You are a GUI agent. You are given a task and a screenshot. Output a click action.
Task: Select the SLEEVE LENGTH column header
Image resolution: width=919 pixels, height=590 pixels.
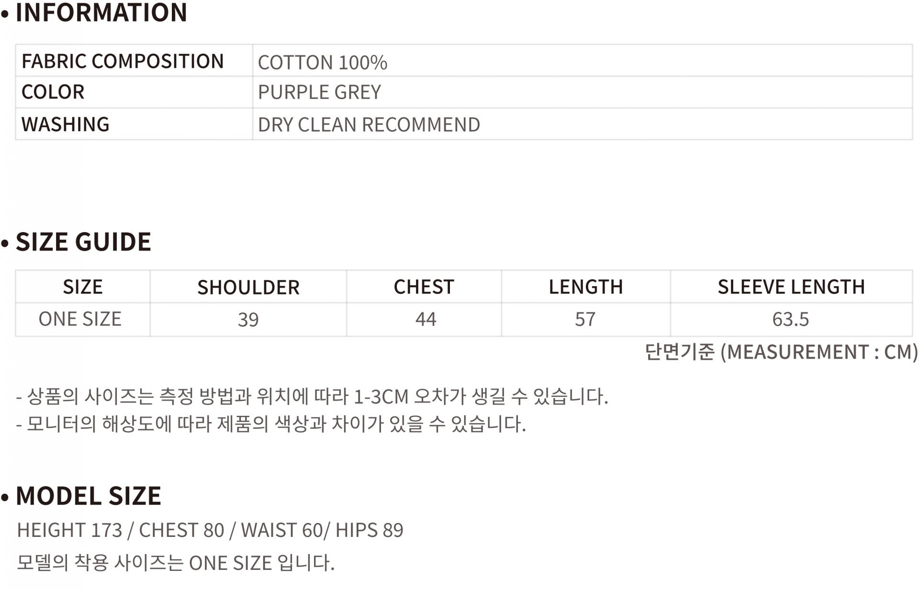tap(791, 287)
